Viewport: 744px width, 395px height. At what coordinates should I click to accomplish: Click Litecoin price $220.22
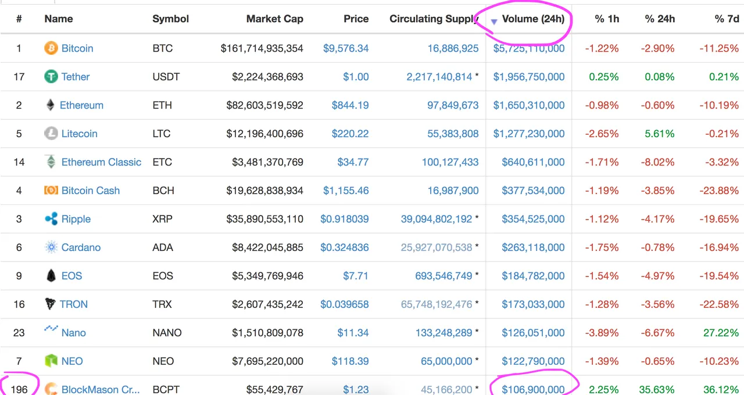click(350, 134)
